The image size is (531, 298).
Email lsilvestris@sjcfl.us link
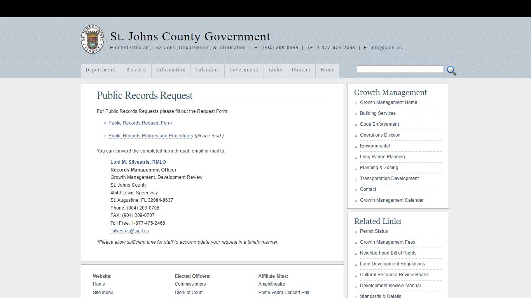(130, 231)
